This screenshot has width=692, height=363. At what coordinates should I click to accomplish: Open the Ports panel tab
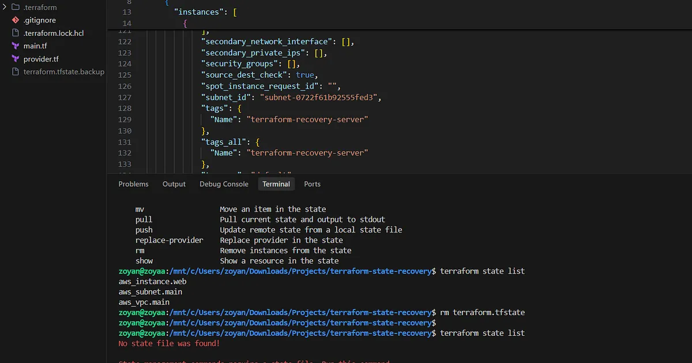tap(312, 184)
